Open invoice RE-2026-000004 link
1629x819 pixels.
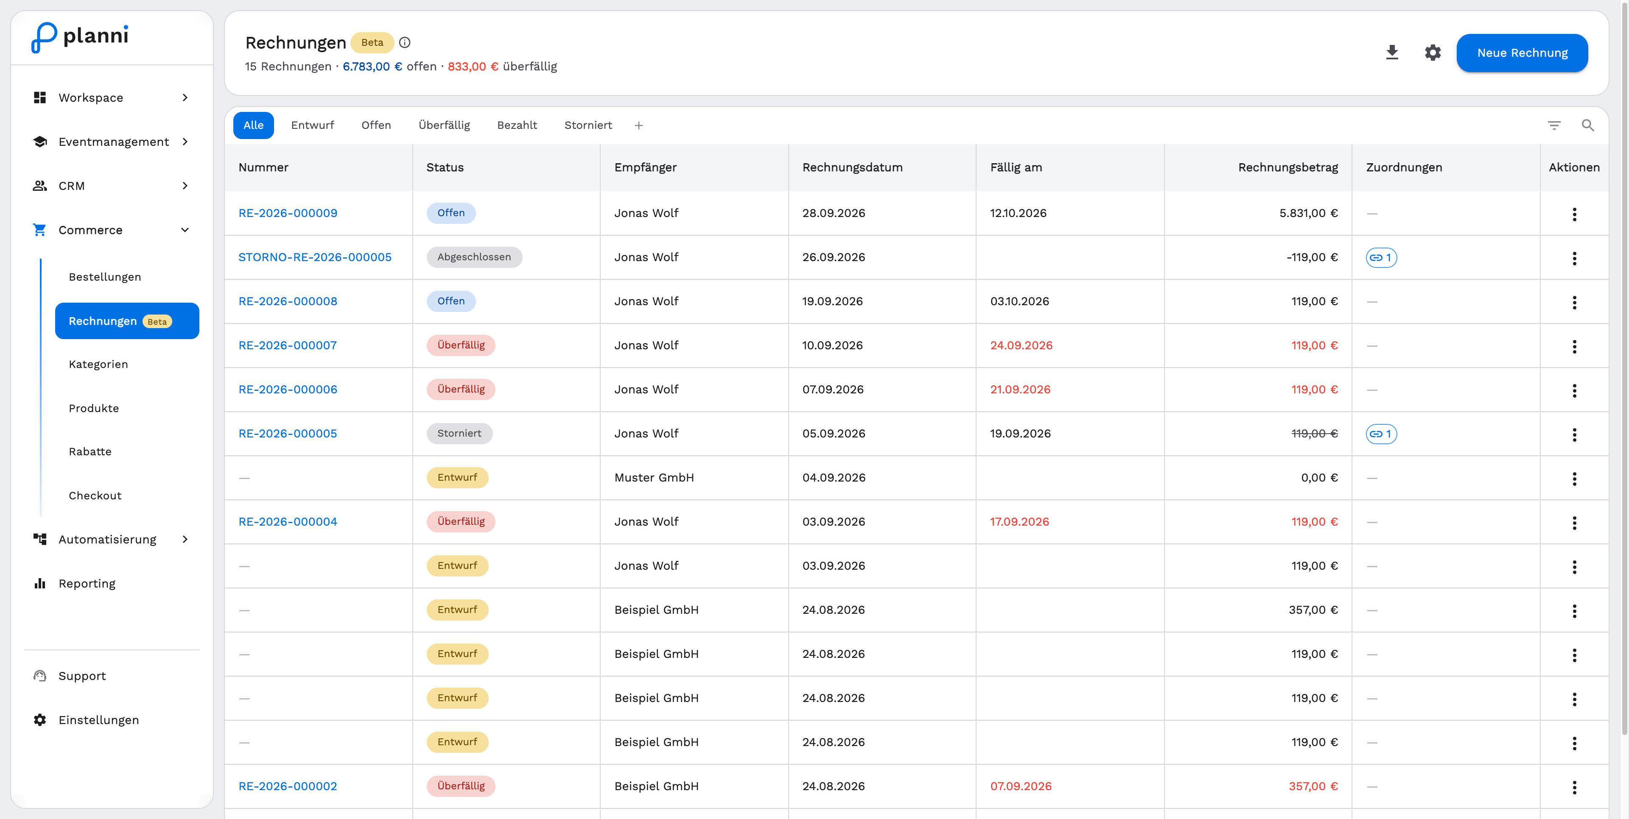coord(287,521)
